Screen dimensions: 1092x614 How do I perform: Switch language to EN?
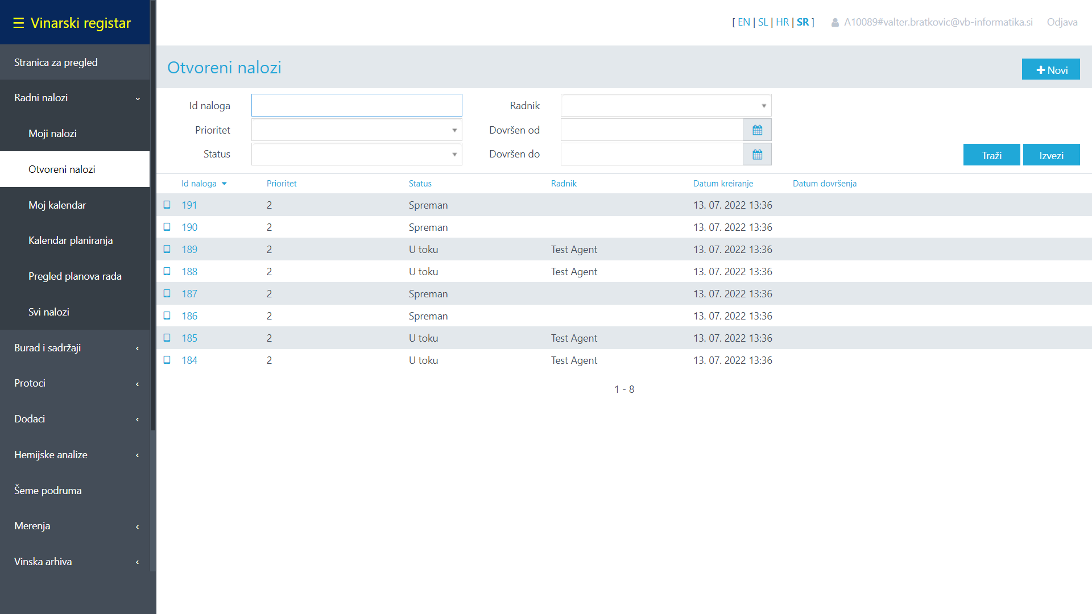(744, 22)
